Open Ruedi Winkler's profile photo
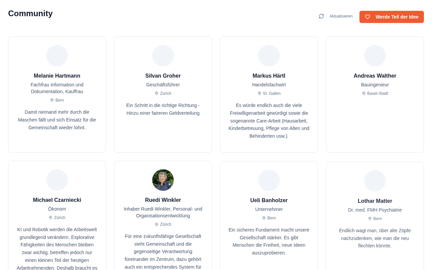The width and height of the screenshot is (432, 270). pos(163,180)
